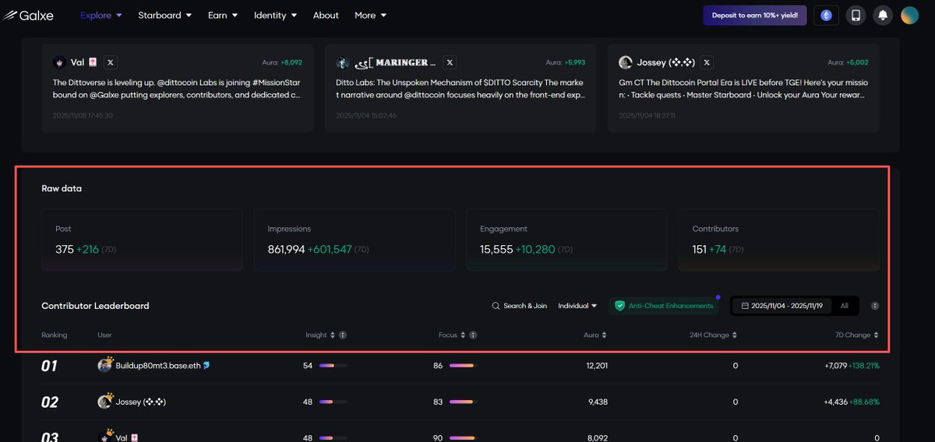Select the 2025/11/04 - 2025/11/19 date range
The image size is (935, 442).
point(782,306)
